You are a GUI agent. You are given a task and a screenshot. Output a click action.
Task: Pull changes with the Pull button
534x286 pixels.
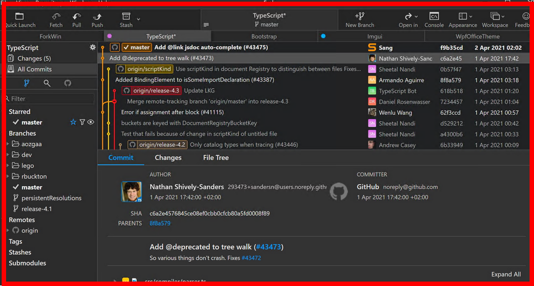click(76, 20)
